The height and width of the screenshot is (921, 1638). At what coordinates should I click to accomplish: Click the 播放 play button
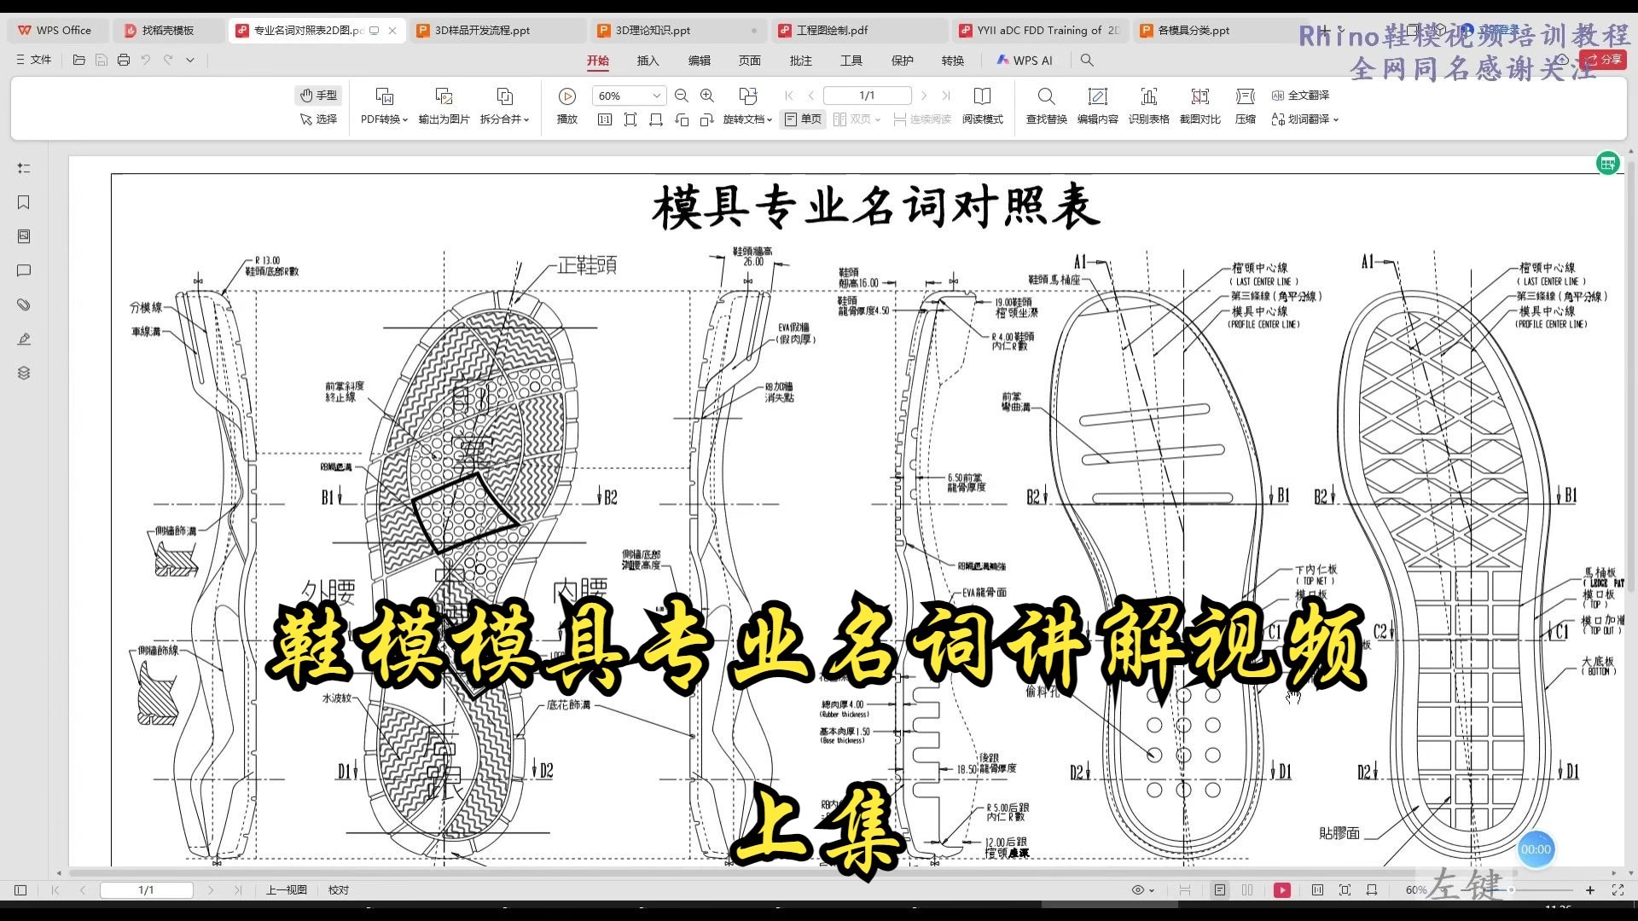coord(567,106)
